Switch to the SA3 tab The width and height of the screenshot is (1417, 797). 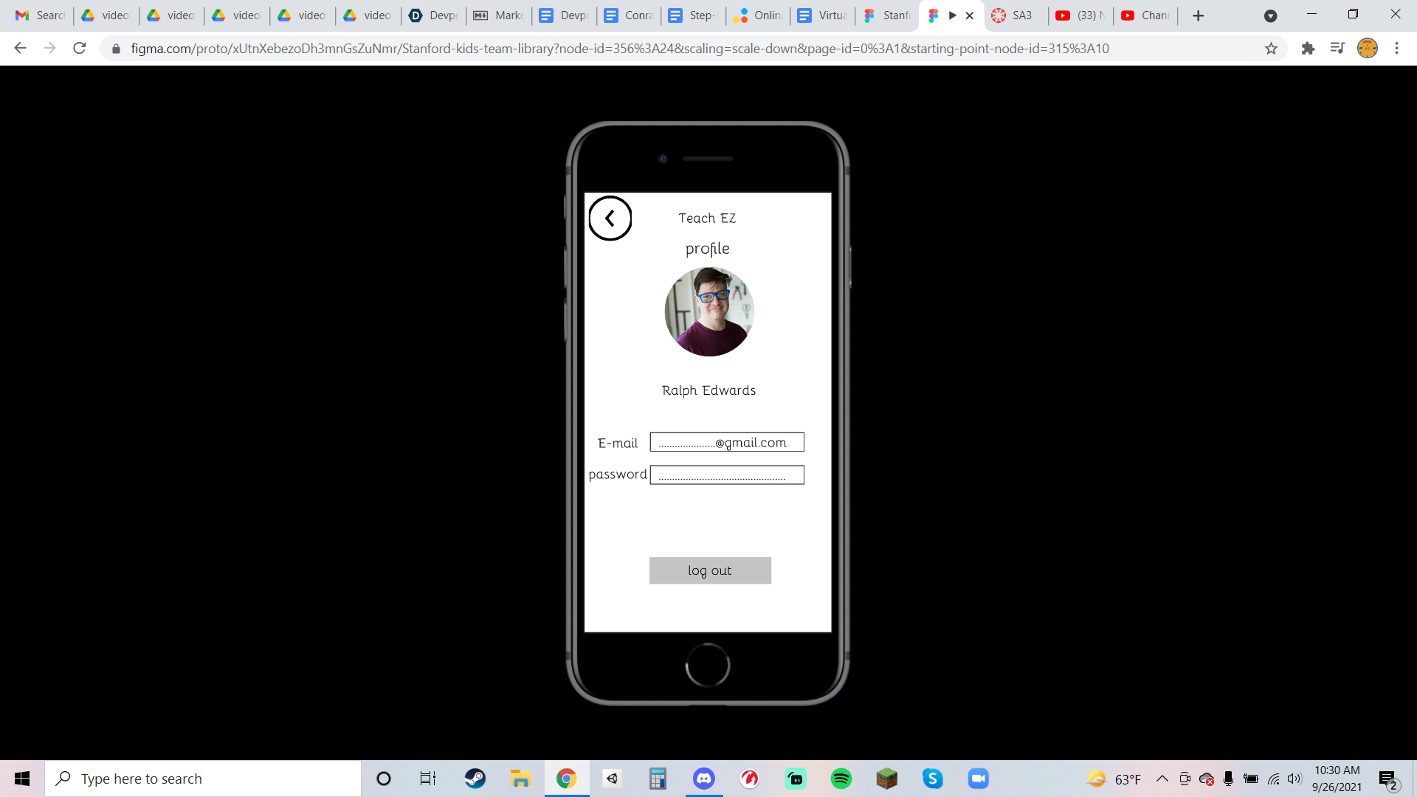point(1015,15)
